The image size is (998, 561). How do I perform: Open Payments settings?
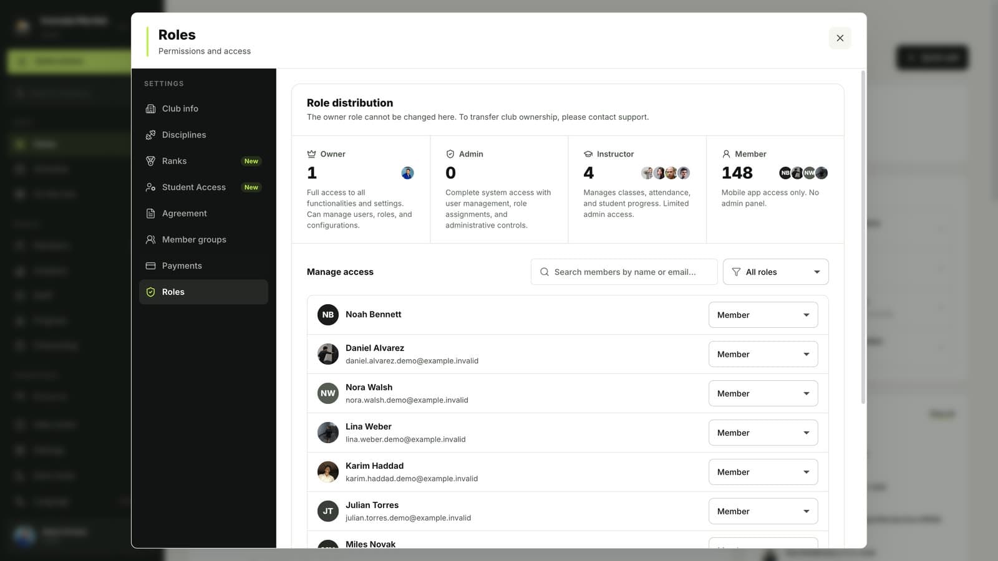(203, 266)
